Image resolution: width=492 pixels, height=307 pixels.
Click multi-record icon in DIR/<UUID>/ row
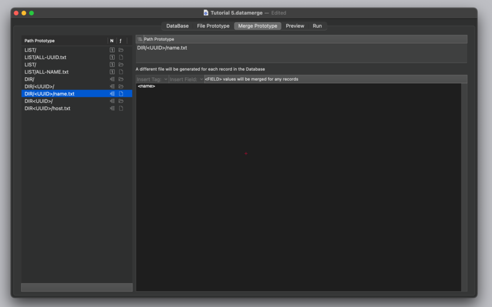click(112, 87)
